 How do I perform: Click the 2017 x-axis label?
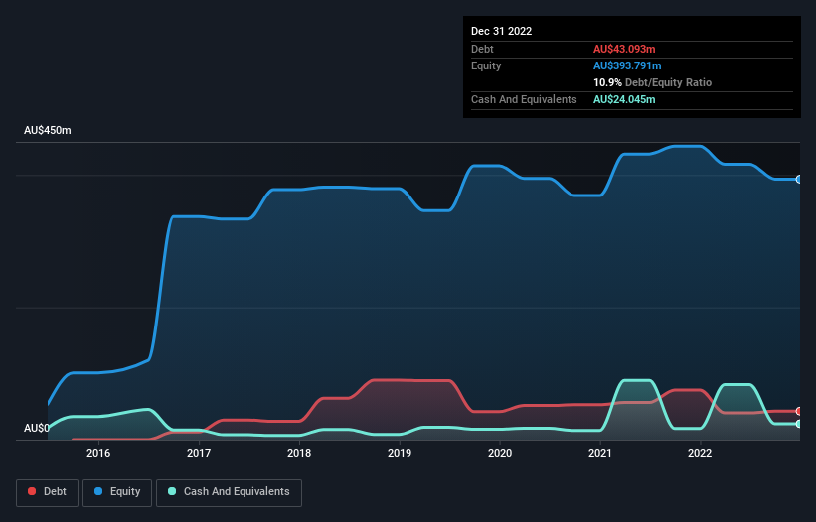tap(199, 453)
